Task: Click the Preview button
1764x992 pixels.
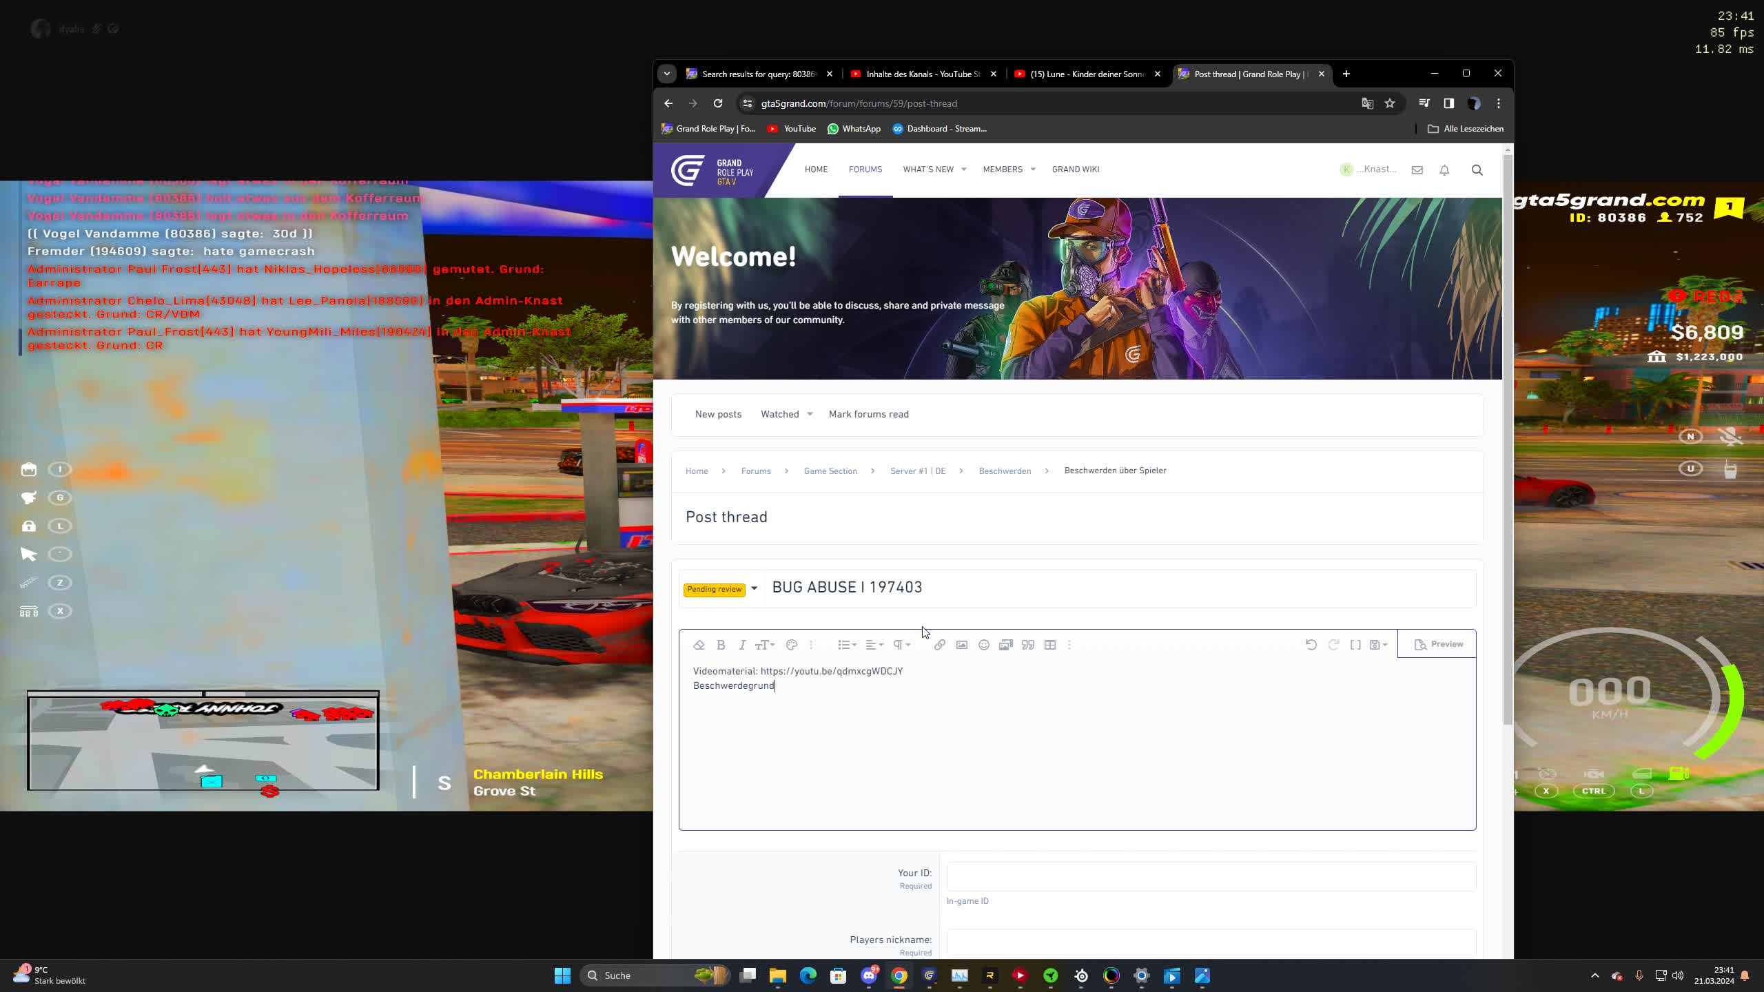Action: click(1437, 644)
